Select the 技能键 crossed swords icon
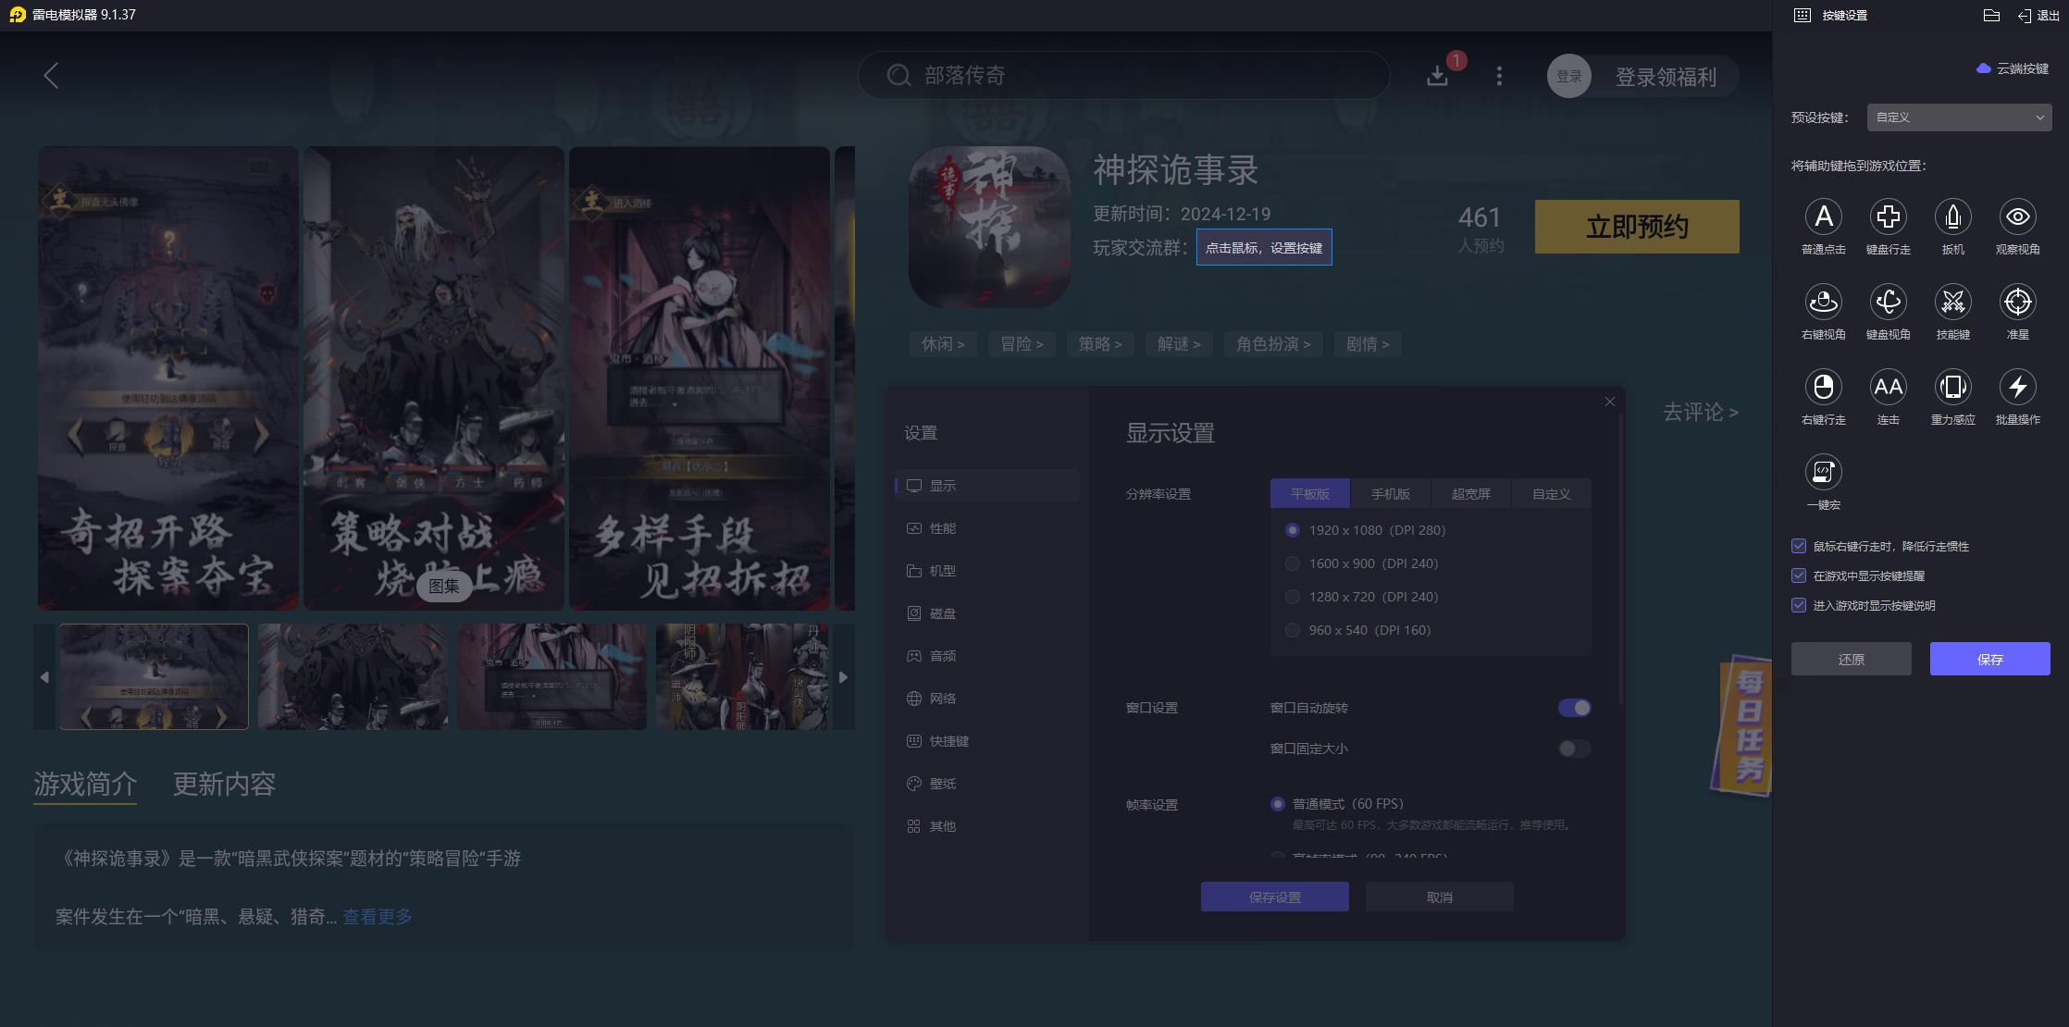2069x1027 pixels. [1952, 302]
